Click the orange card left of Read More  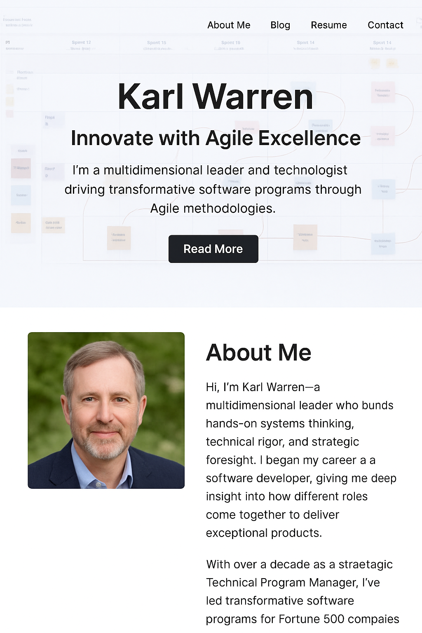119,237
